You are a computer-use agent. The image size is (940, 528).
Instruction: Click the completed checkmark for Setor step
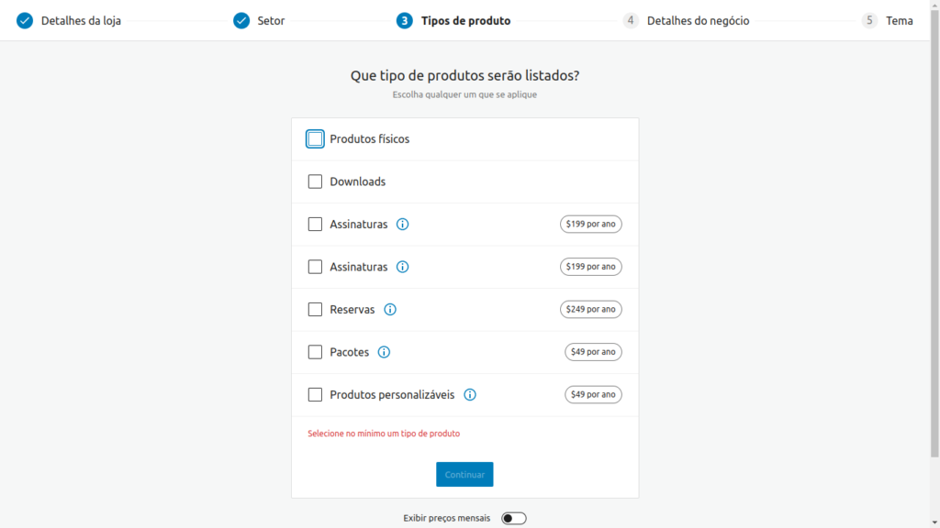240,19
